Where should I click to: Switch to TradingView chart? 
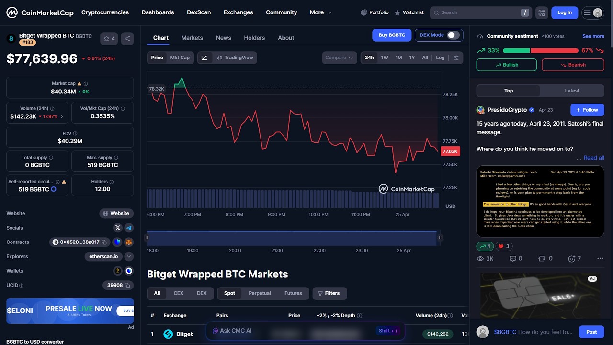tap(235, 57)
